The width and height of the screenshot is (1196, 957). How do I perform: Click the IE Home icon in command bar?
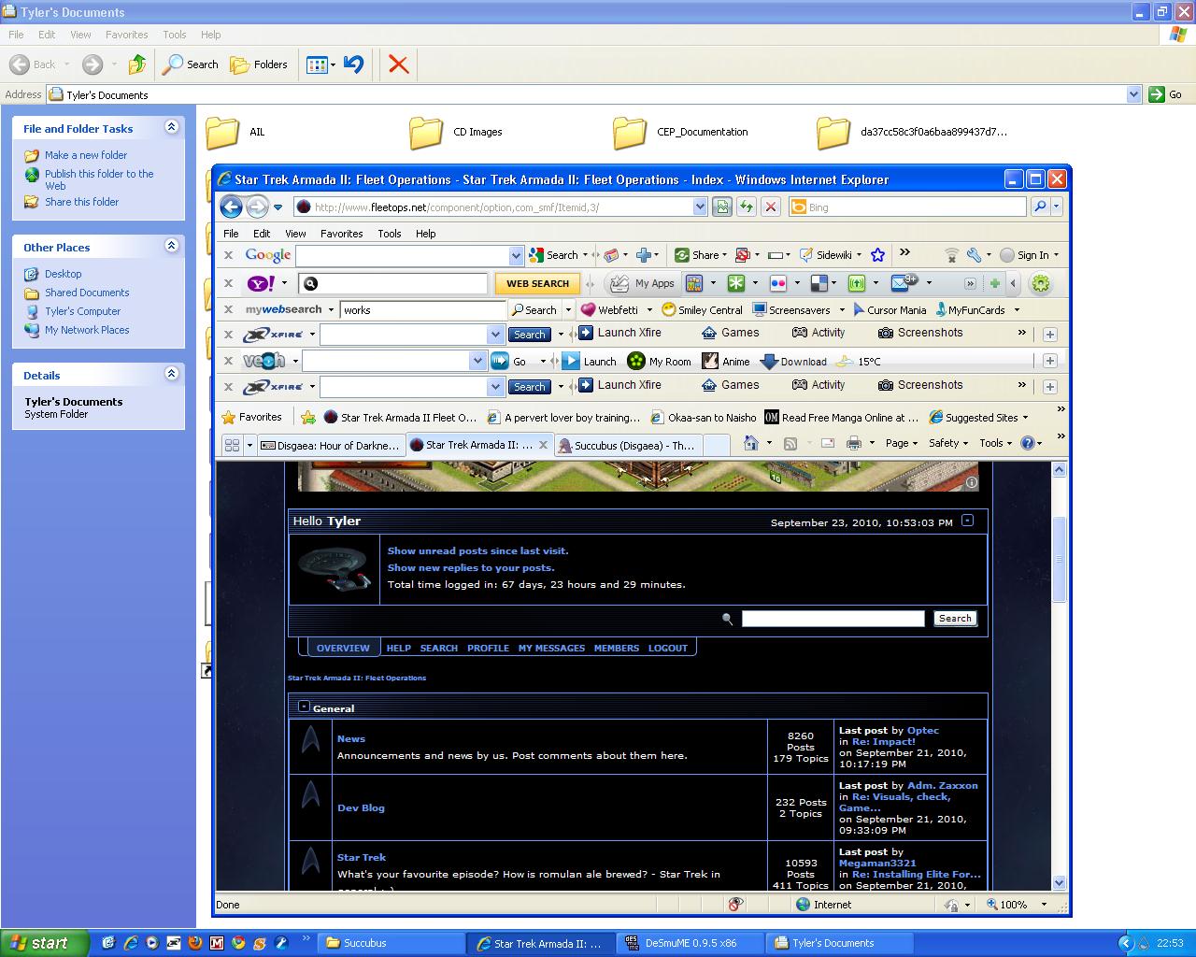tap(750, 444)
